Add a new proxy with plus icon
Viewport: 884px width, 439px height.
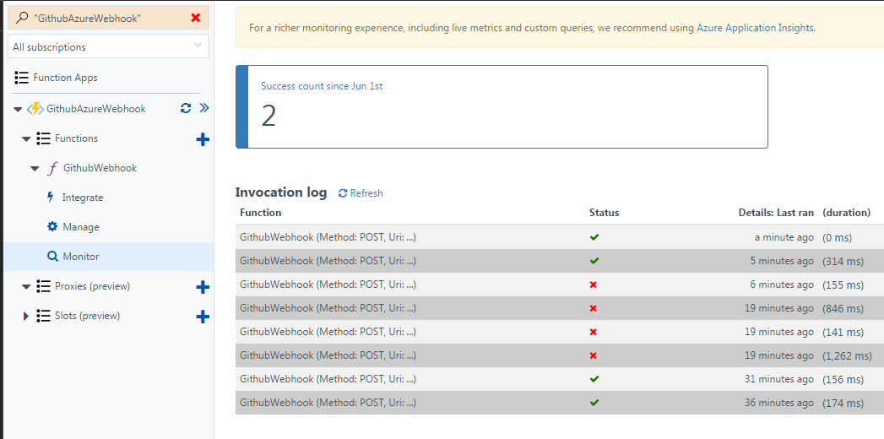203,287
